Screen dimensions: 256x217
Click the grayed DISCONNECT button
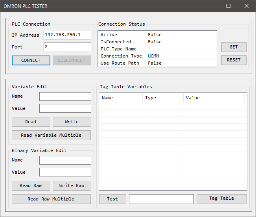[72, 60]
